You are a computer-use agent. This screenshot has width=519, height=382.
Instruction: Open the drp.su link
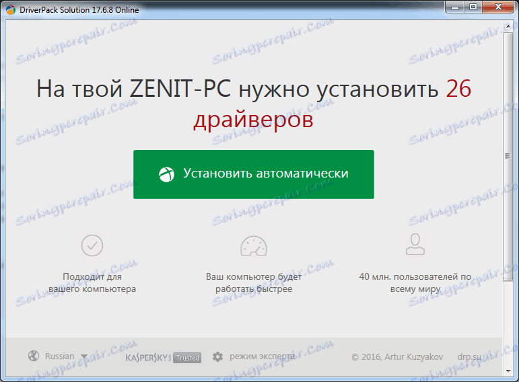pos(469,357)
